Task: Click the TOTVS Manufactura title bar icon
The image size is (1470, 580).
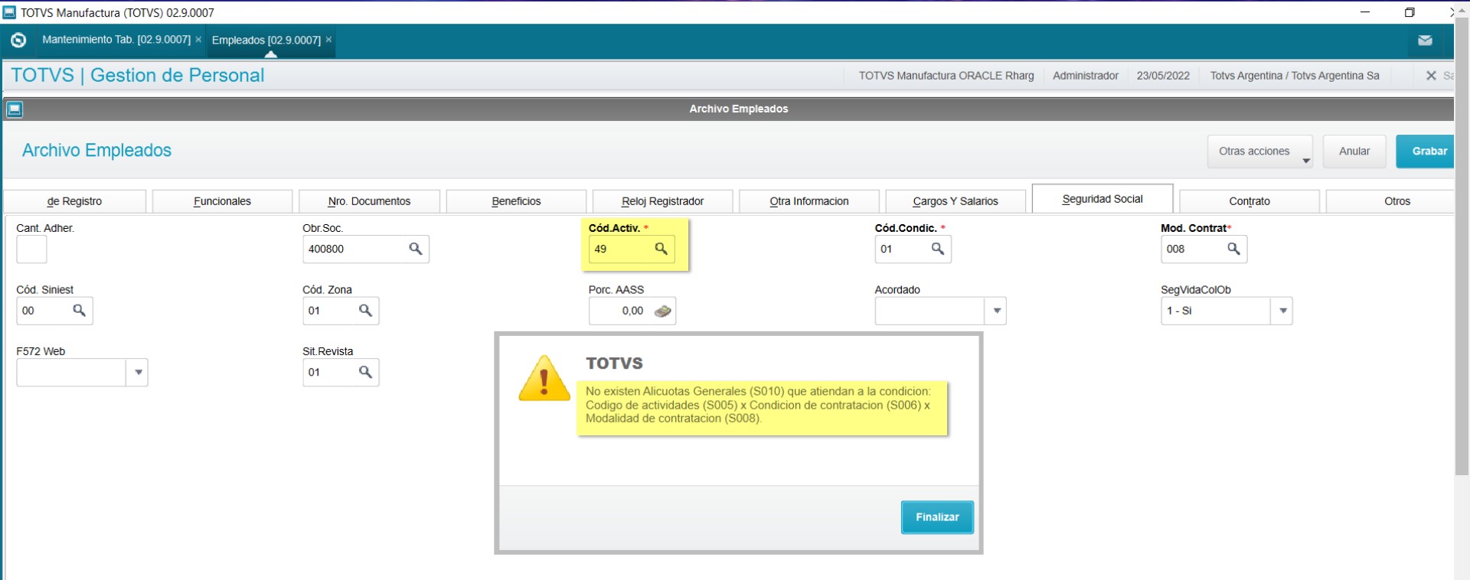Action: (9, 12)
